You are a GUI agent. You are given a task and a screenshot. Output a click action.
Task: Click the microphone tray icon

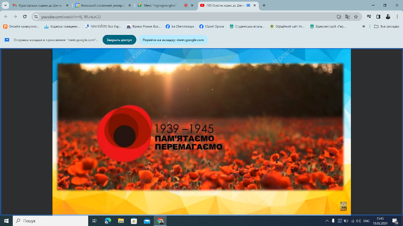tap(333, 221)
